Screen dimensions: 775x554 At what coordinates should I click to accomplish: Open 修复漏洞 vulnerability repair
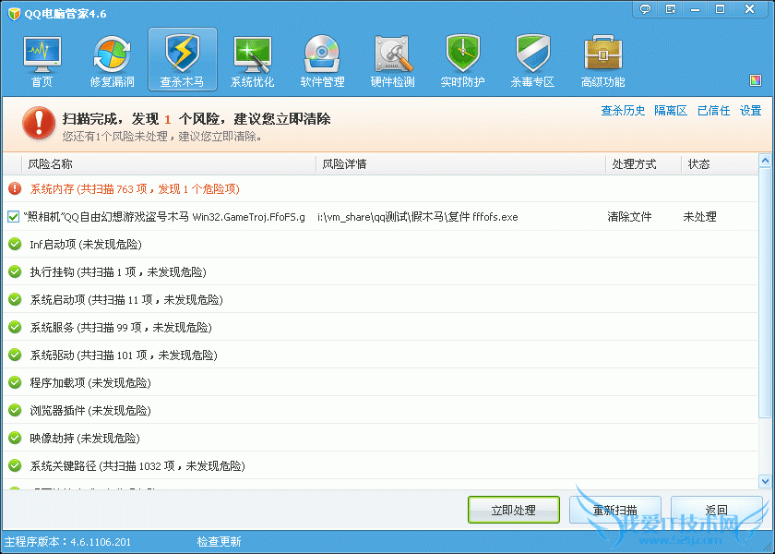(113, 60)
